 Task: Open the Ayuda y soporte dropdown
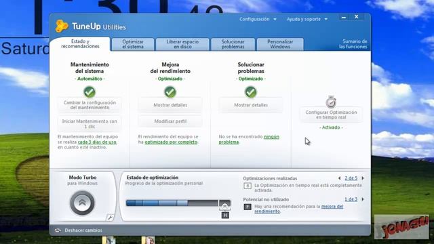click(307, 19)
